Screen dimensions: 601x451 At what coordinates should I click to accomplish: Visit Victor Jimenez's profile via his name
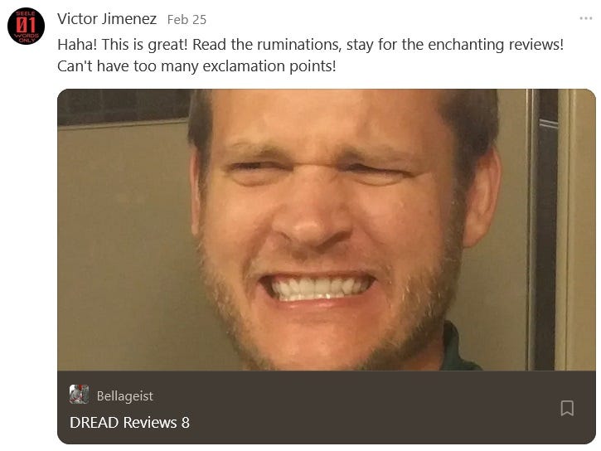[107, 19]
